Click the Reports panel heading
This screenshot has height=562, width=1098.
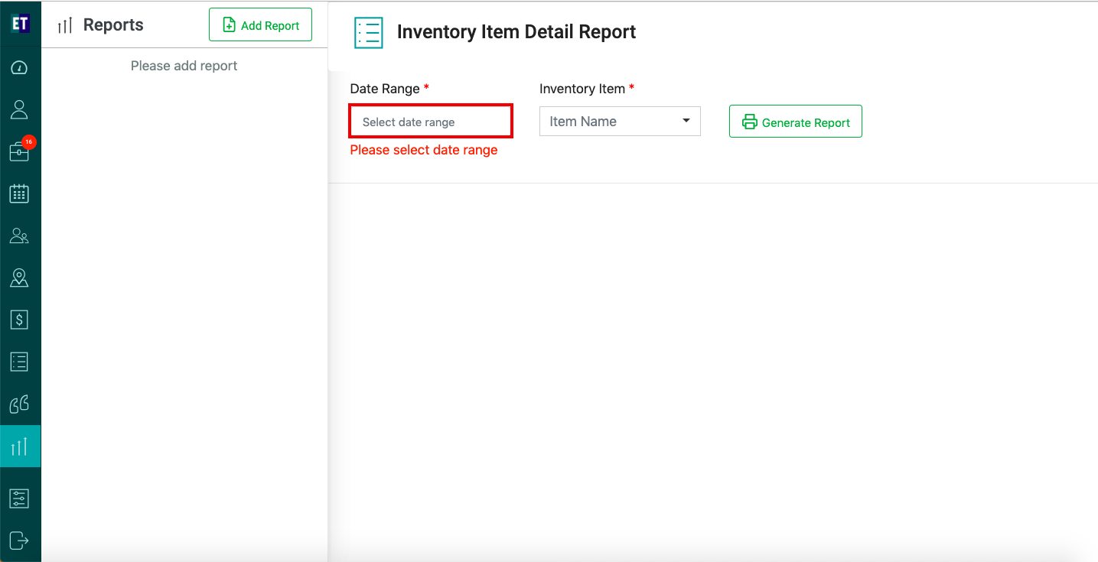[x=113, y=25]
